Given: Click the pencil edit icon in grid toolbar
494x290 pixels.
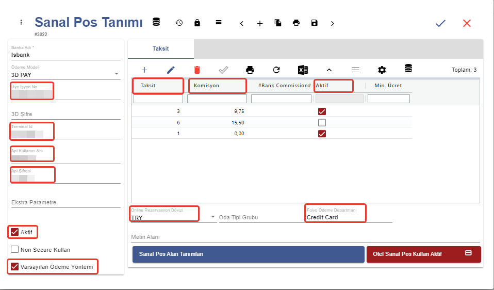Looking at the screenshot, I should 171,70.
